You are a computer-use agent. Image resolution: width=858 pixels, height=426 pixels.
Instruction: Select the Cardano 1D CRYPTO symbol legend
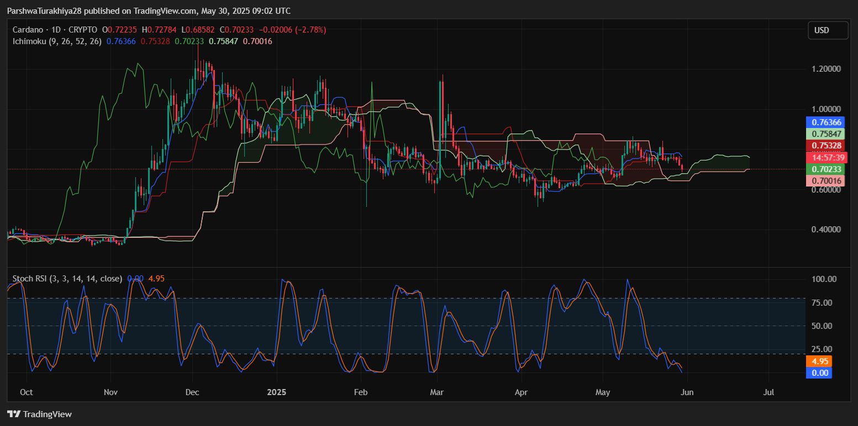tap(55, 30)
